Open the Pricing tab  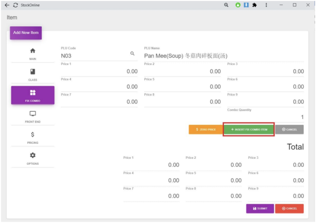(x=33, y=137)
